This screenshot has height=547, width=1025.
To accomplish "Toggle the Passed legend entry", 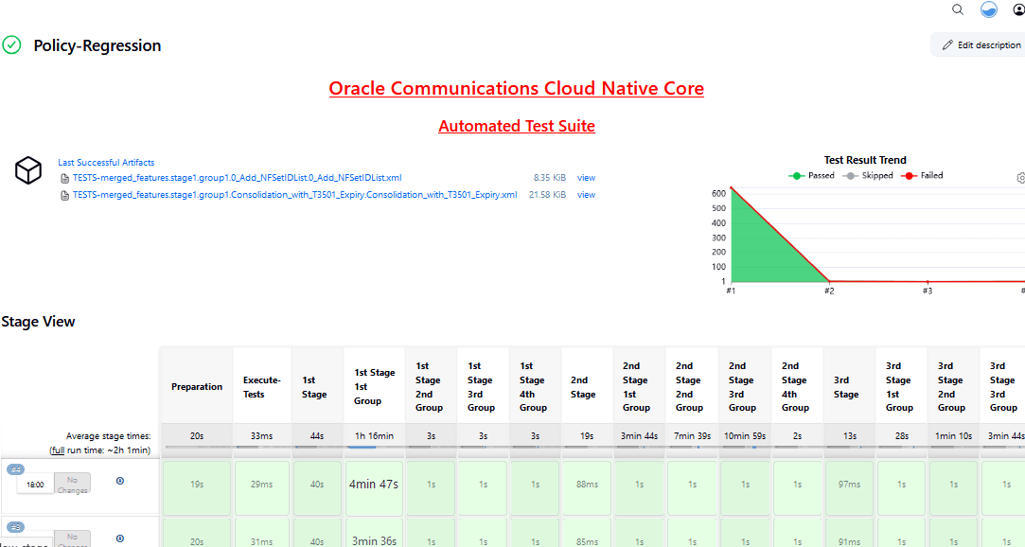I will [x=812, y=176].
